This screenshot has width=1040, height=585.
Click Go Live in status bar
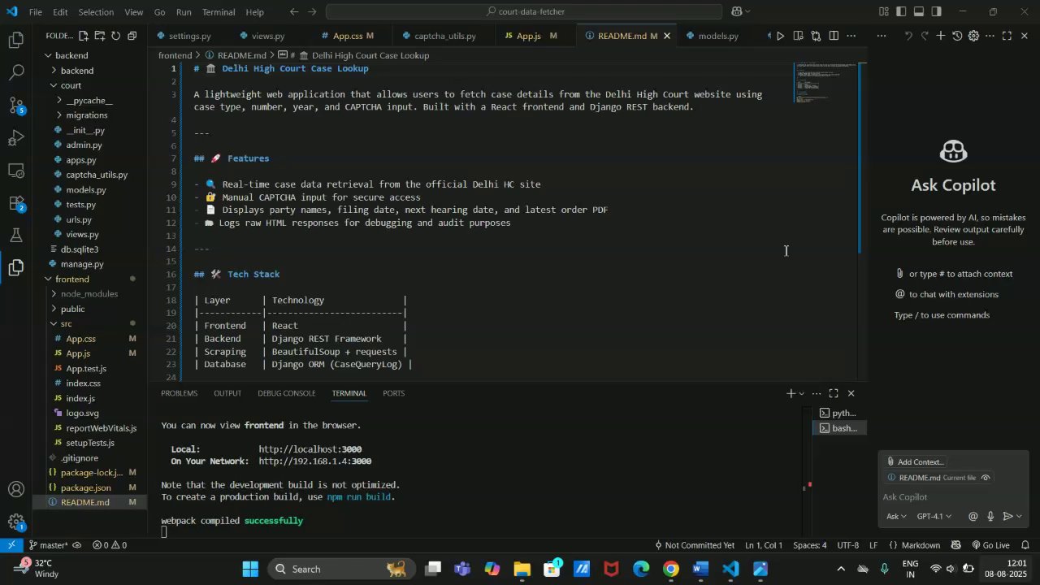(x=990, y=545)
